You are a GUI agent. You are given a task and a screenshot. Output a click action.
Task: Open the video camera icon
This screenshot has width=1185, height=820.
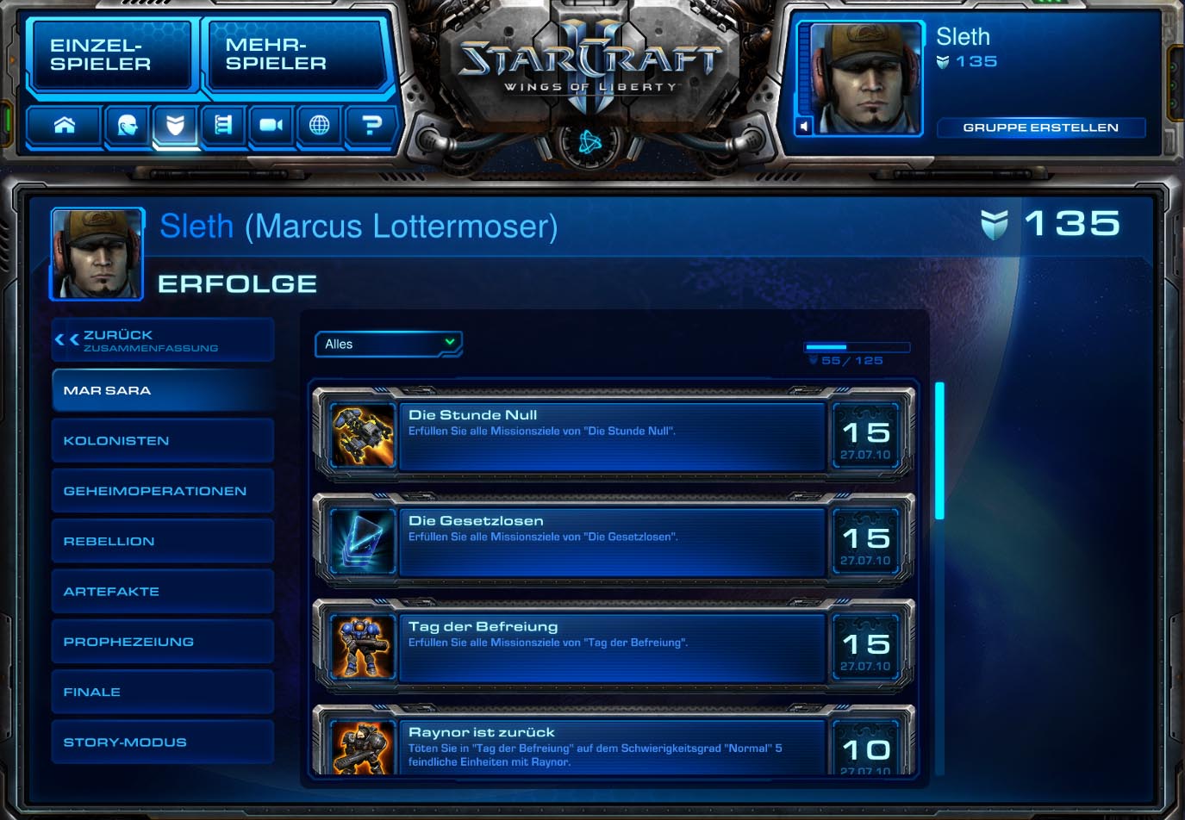[x=271, y=126]
